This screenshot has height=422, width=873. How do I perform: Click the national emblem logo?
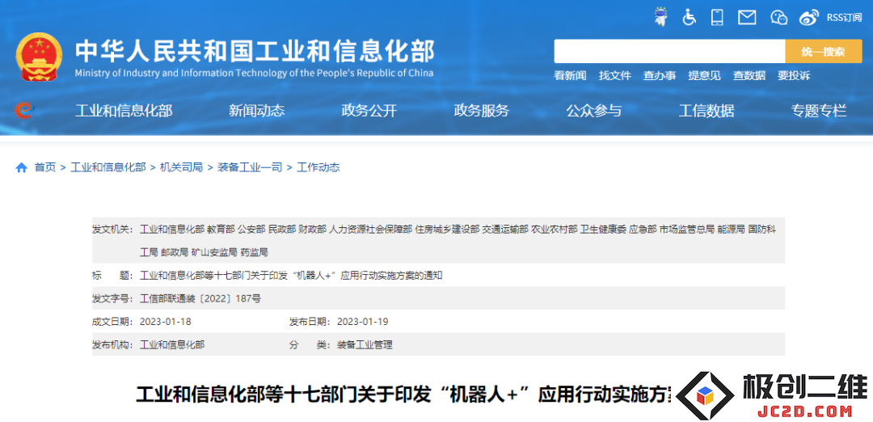pyautogui.click(x=39, y=57)
